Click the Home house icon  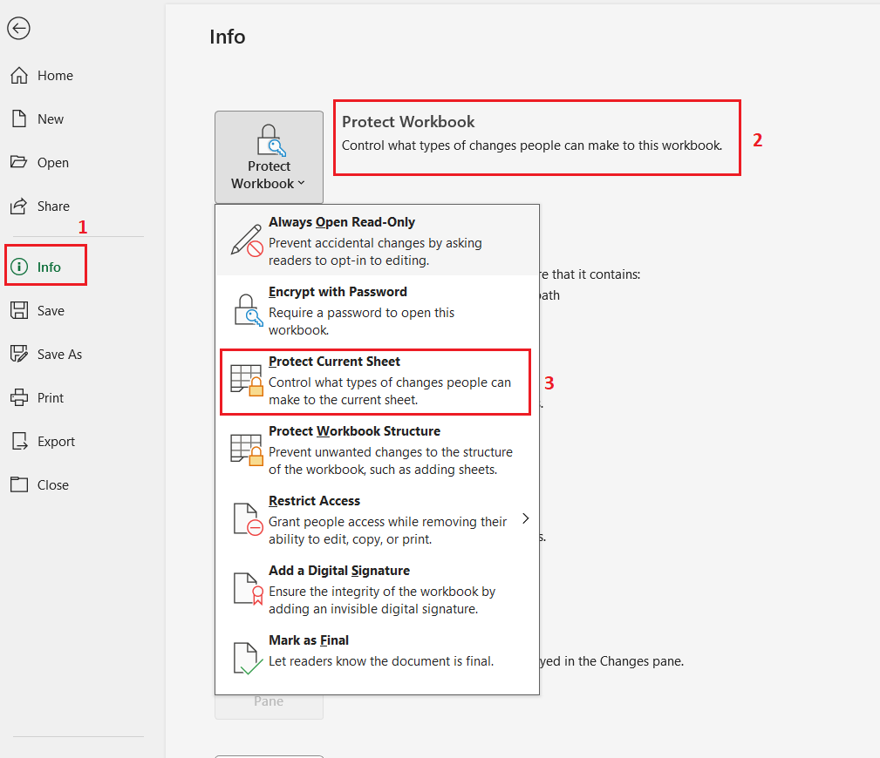[x=19, y=76]
